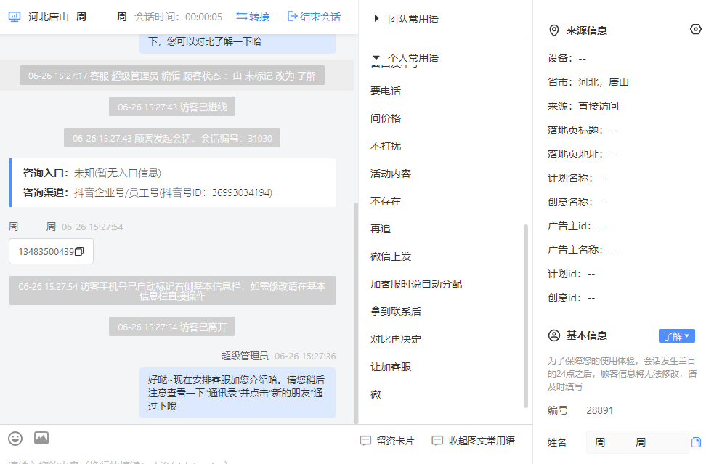Select the 加客服时说自动分配 phrase

(416, 284)
